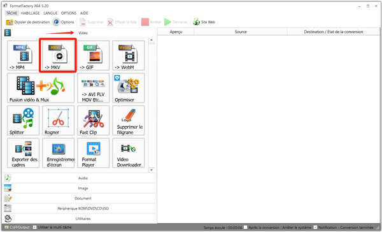382x232 pixels.
Task: Click the film strip Vidéo icon
Action: coord(8,33)
